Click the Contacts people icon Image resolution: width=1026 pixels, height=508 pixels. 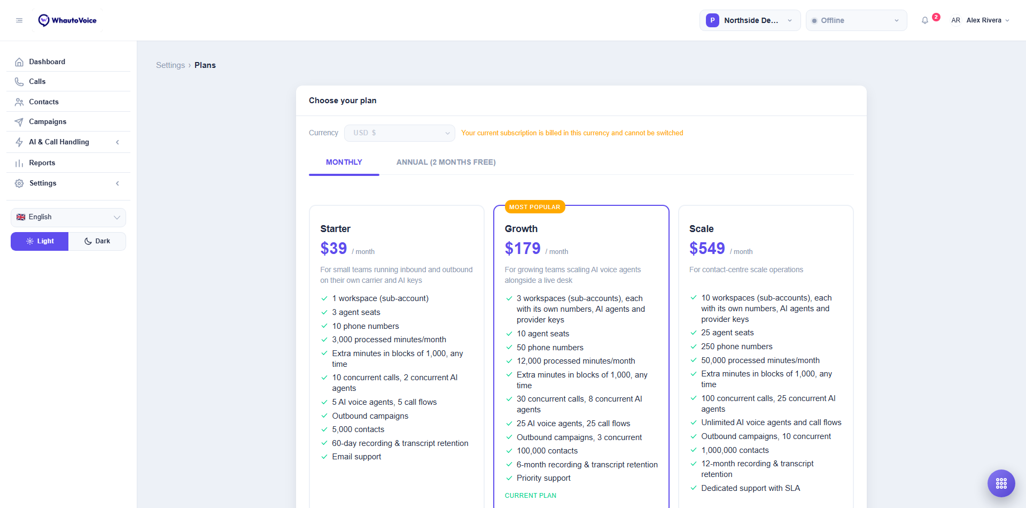(x=19, y=102)
